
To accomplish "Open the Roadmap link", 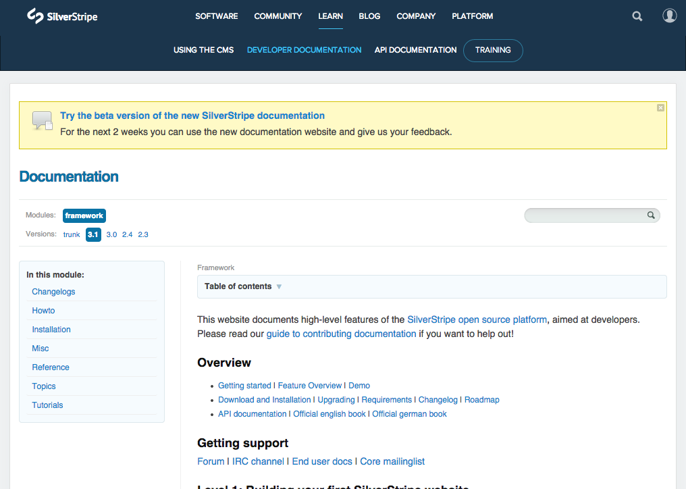I will point(481,400).
